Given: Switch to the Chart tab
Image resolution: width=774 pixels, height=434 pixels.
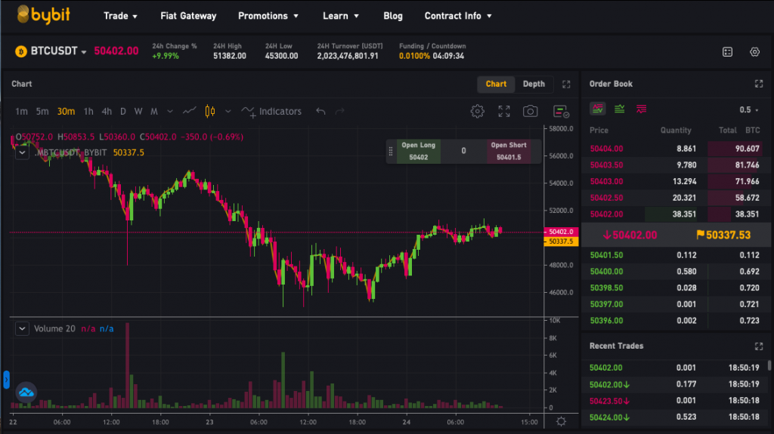Looking at the screenshot, I should (496, 84).
